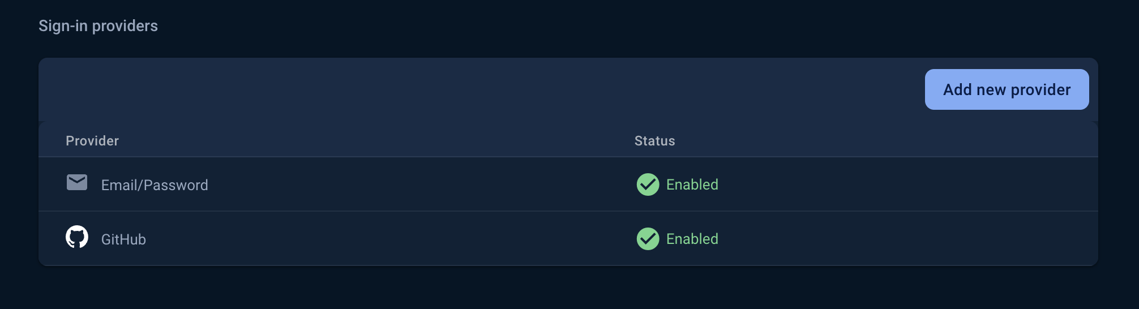Click the GitHub octocat logo icon
The width and height of the screenshot is (1139, 309).
[x=77, y=237]
